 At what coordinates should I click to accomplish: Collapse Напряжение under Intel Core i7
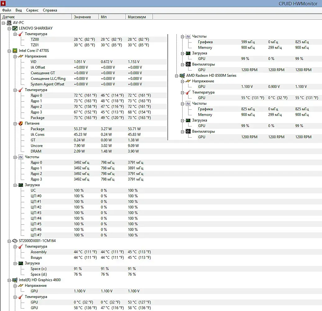click(15, 57)
